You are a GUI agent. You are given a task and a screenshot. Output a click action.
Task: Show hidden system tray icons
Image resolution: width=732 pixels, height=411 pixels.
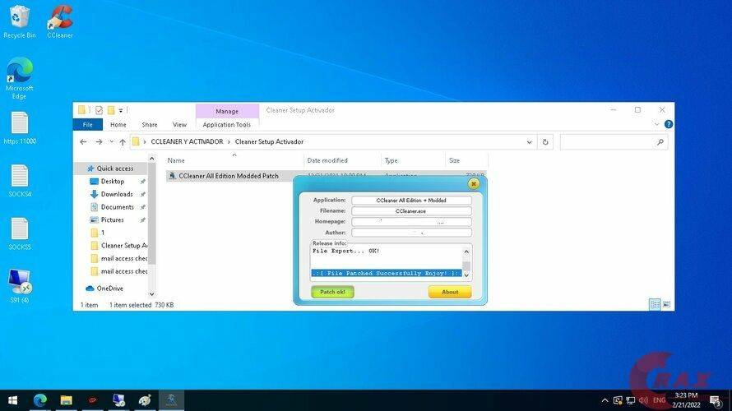point(605,400)
